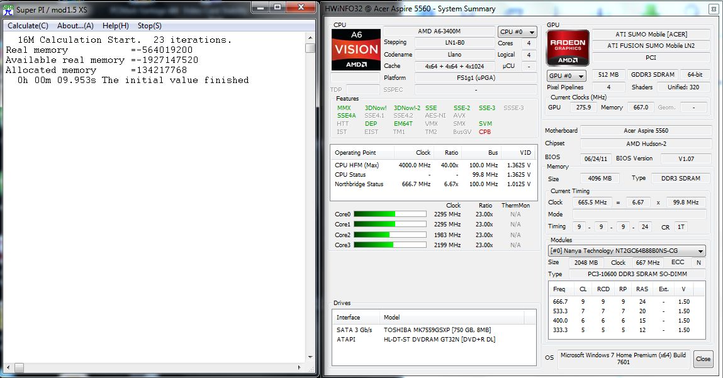Click the 512 MB video memory field

pos(608,75)
